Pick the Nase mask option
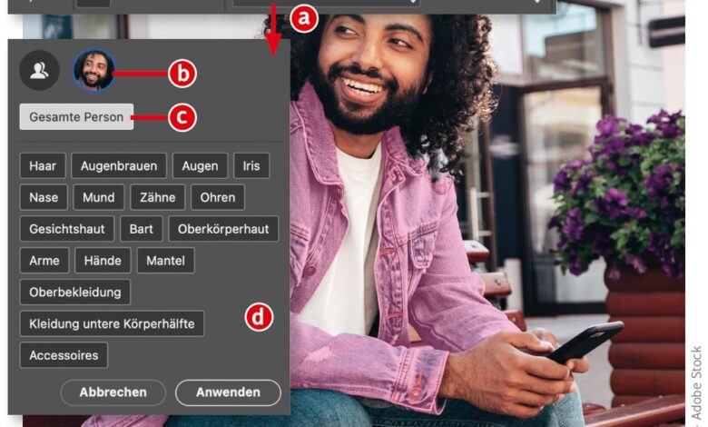The width and height of the screenshot is (708, 427). [44, 197]
